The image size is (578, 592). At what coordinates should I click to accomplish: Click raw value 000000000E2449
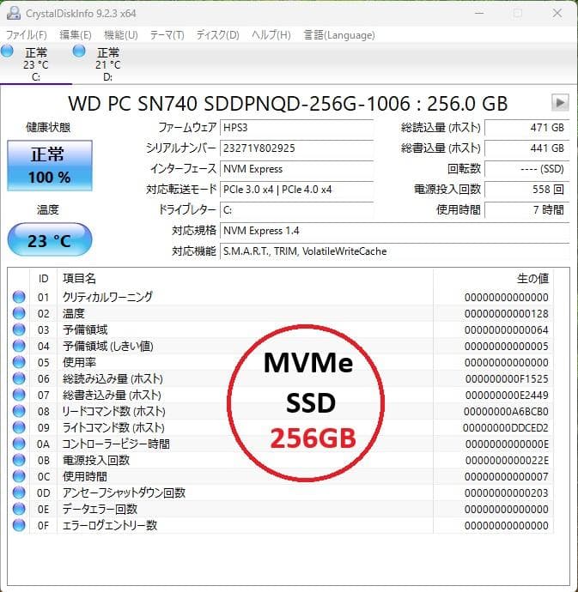click(x=507, y=395)
